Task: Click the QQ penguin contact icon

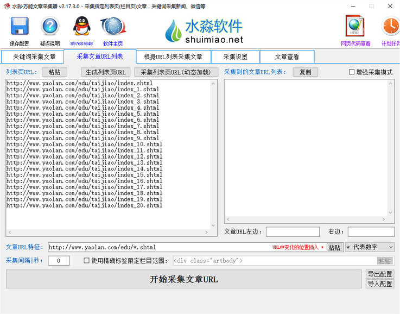Action: [x=81, y=26]
